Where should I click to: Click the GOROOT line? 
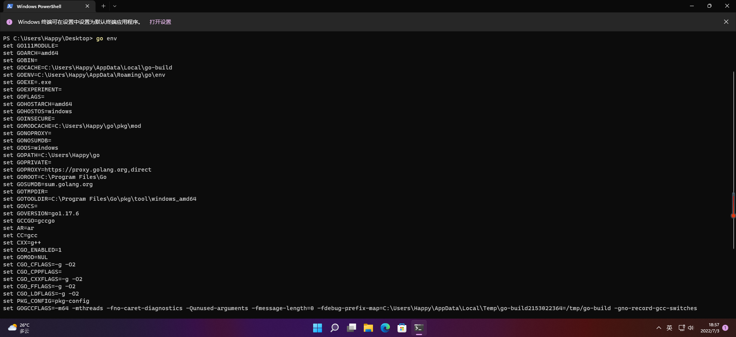(x=55, y=177)
